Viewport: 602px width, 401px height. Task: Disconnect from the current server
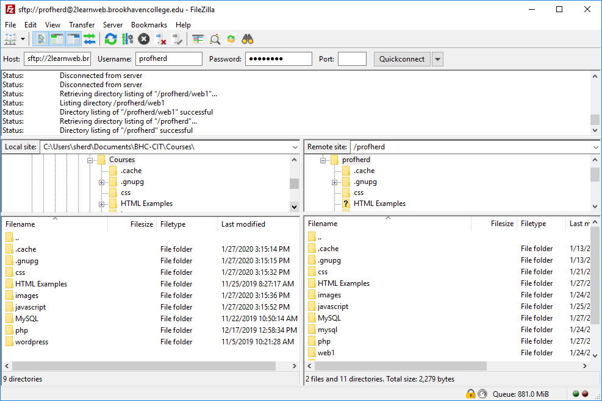pos(160,39)
